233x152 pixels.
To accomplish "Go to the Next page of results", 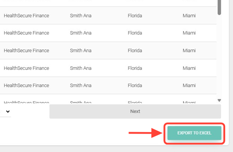I will click(135, 112).
